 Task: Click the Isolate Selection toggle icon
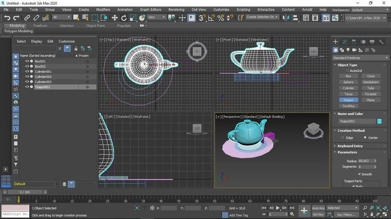pos(137,208)
